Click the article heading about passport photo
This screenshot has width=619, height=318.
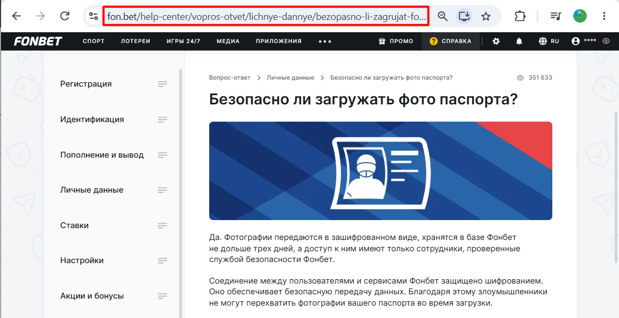tap(363, 100)
